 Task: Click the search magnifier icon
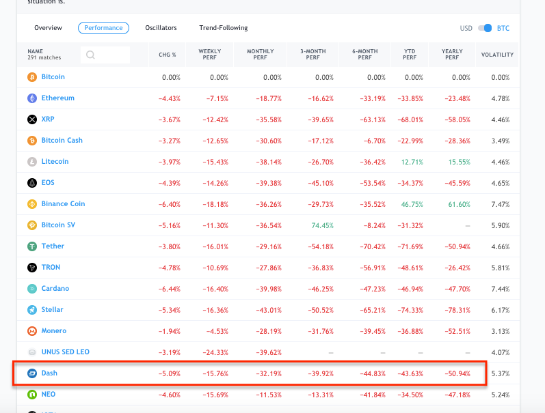[90, 55]
